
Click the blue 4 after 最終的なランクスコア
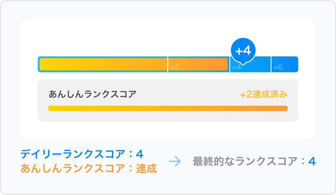pos(312,162)
